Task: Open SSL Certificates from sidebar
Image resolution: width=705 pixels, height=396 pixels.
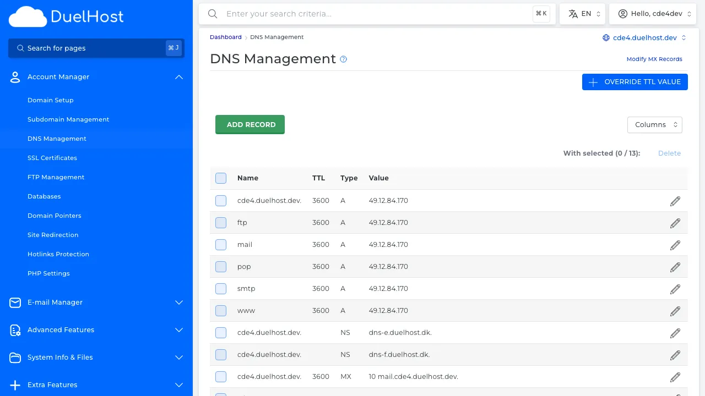Action: (x=52, y=158)
